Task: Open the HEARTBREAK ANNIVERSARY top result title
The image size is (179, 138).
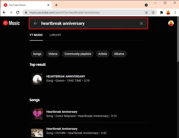Action: point(66,76)
